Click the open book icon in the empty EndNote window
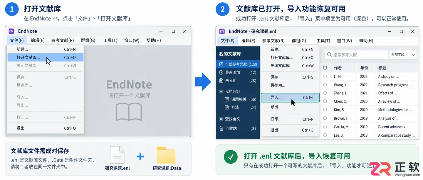423x180 pixels. coord(129,112)
